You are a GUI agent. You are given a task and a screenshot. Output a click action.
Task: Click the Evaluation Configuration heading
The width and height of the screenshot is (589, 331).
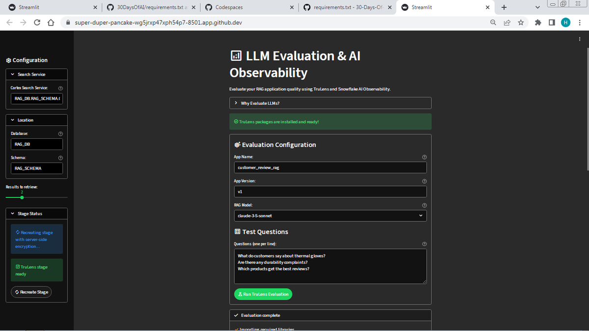pos(275,145)
